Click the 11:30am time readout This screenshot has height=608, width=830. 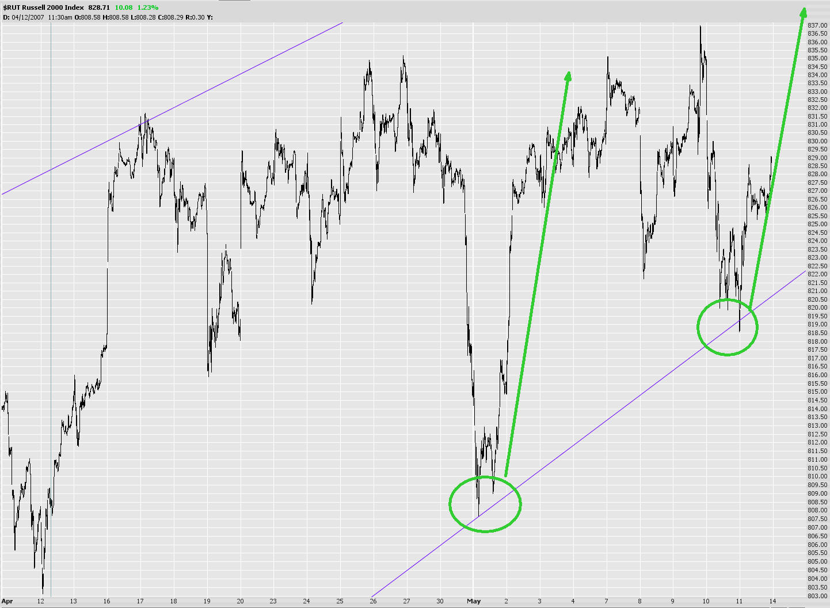pyautogui.click(x=60, y=17)
